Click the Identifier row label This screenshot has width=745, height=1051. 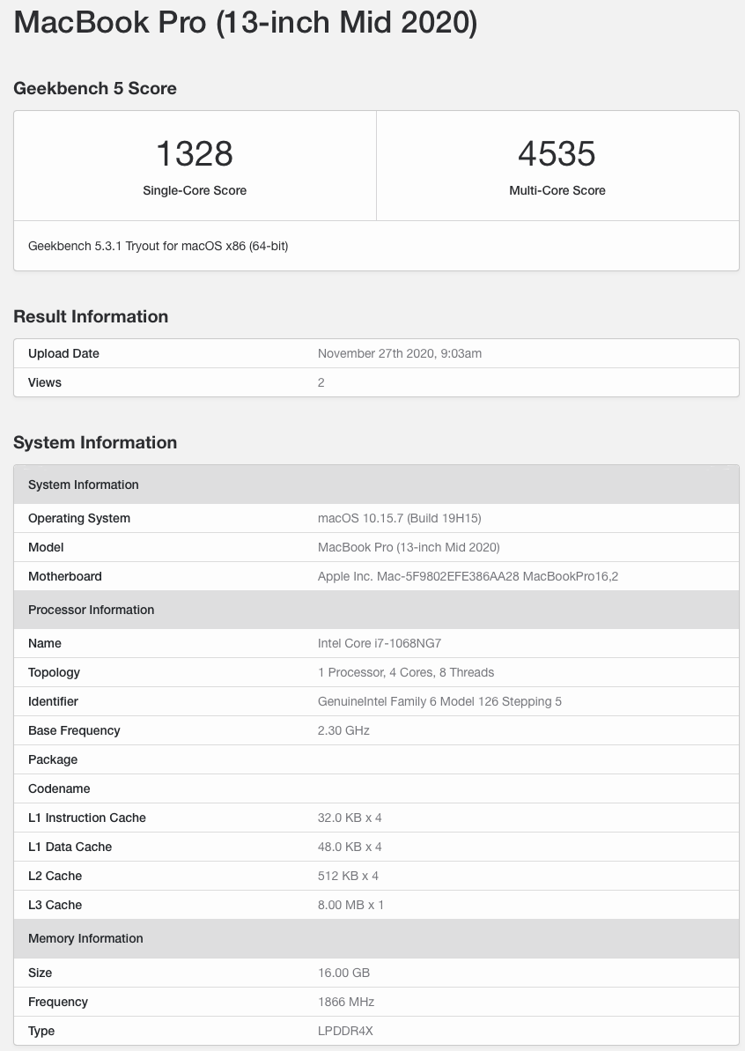point(53,701)
